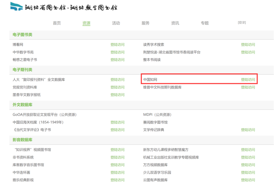The width and height of the screenshot is (277, 183).
Task: Click 登陆访问 for 中国知网
Action: 248,80
